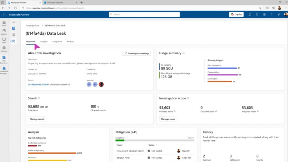The width and height of the screenshot is (288, 162).
Task: Go to Investigations breadcrumb link
Action: [x=33, y=25]
